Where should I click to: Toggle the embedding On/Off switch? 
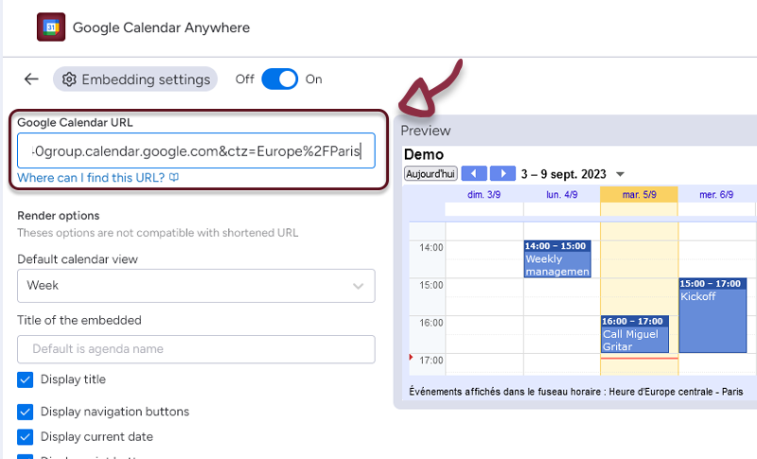[279, 79]
